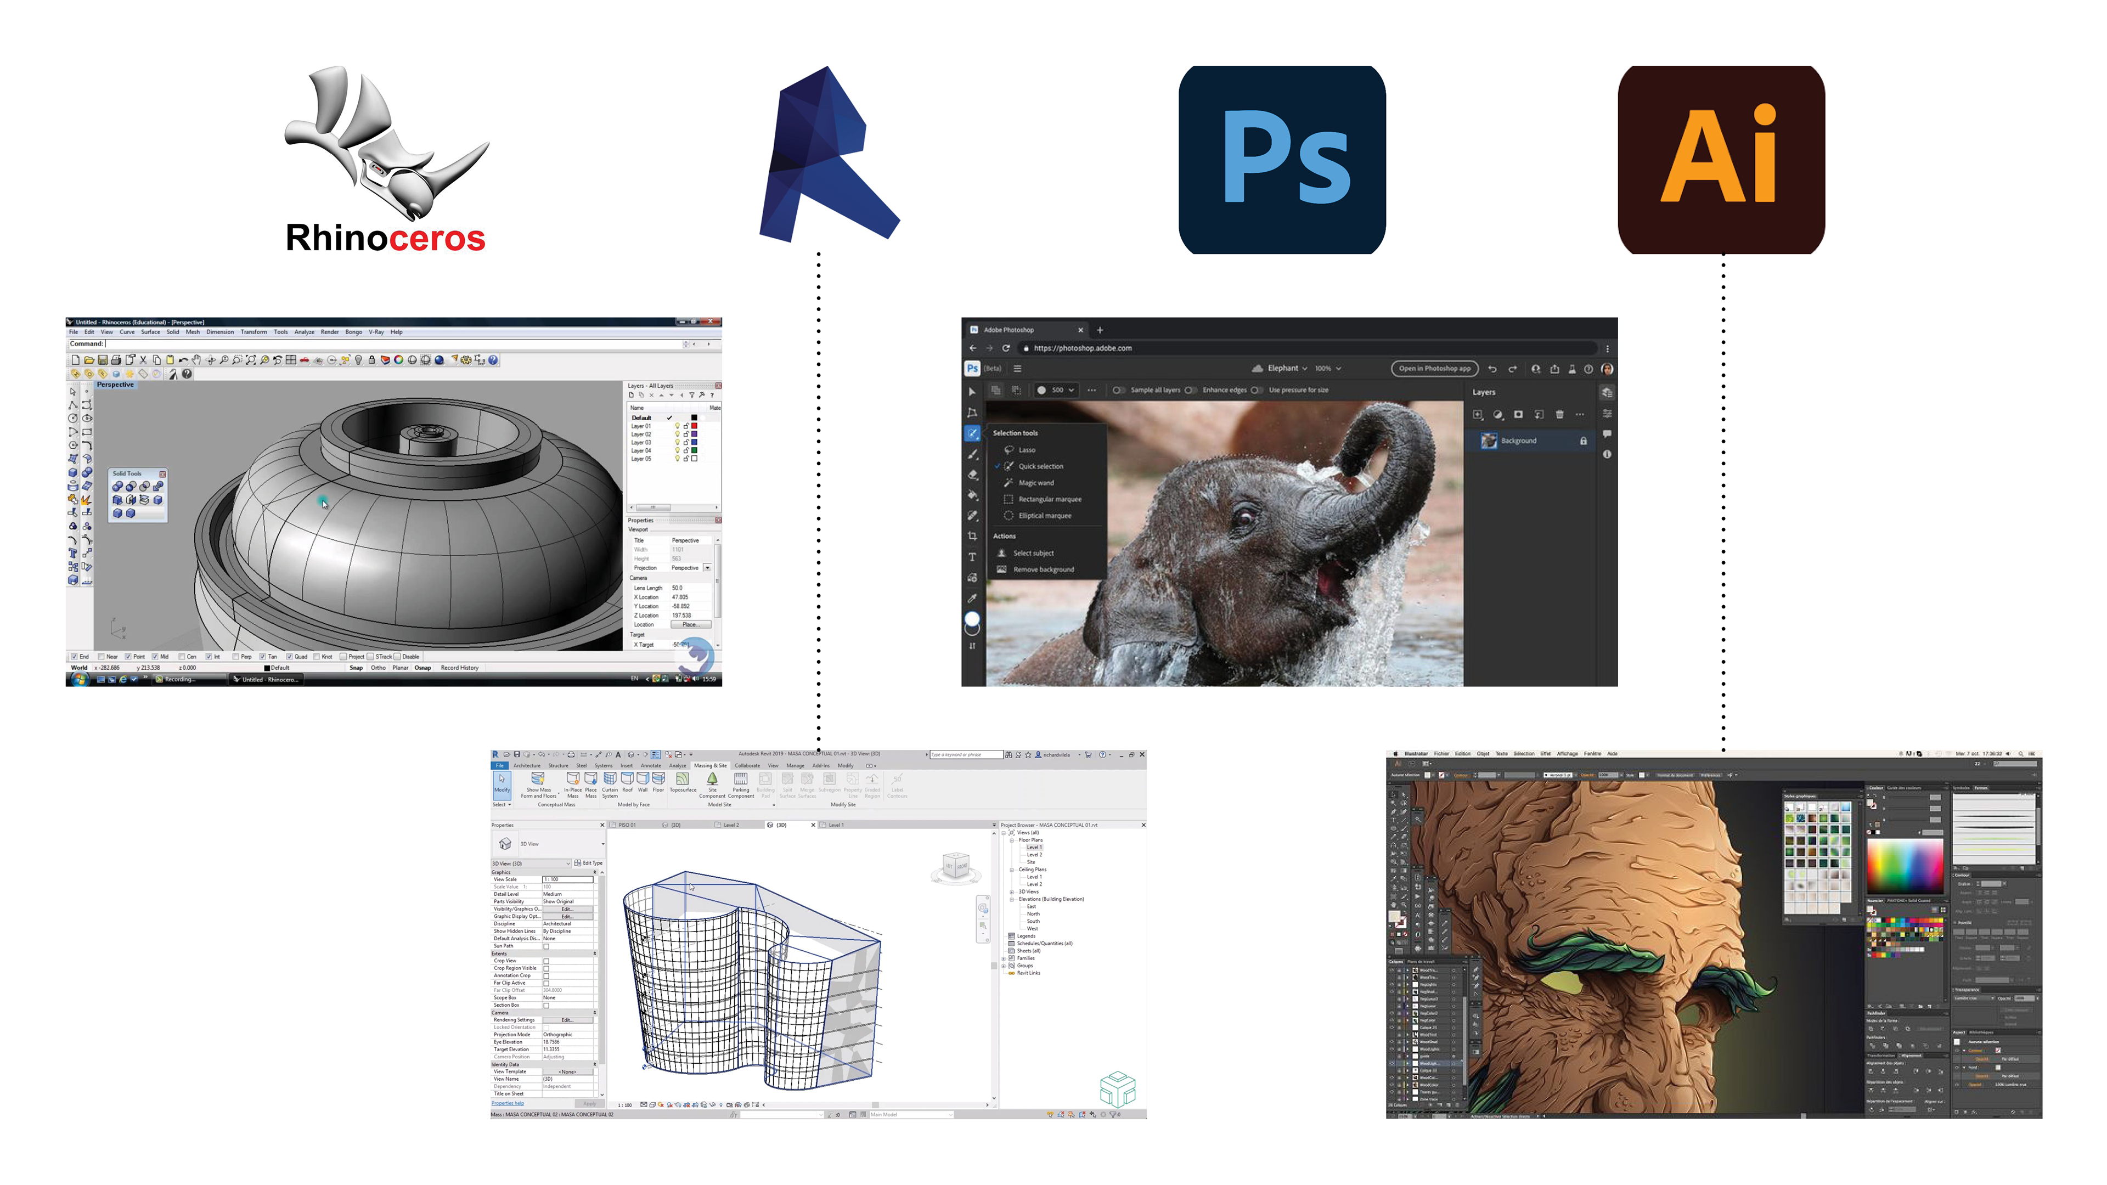Select the Eyedropper tool in Photoshop toolbar
This screenshot has width=2107, height=1185.
pos(972,600)
